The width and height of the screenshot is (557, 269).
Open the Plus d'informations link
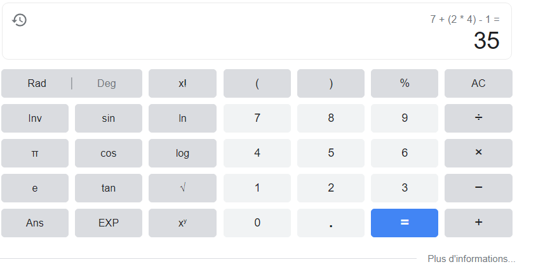pyautogui.click(x=471, y=259)
